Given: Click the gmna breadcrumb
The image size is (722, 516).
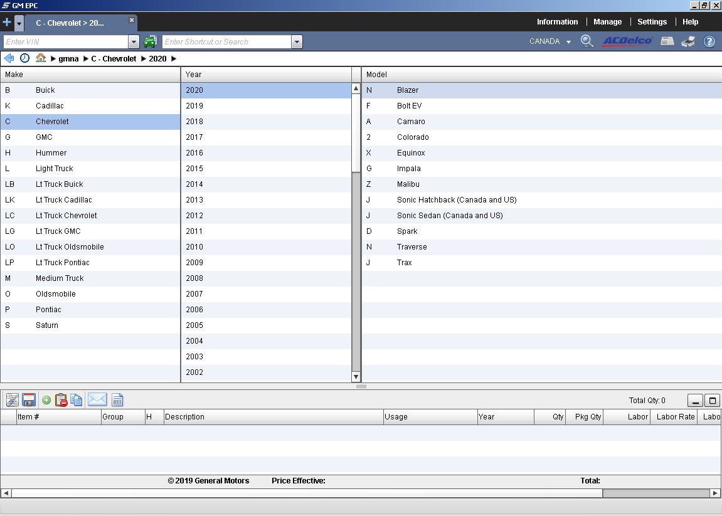Looking at the screenshot, I should coord(68,58).
